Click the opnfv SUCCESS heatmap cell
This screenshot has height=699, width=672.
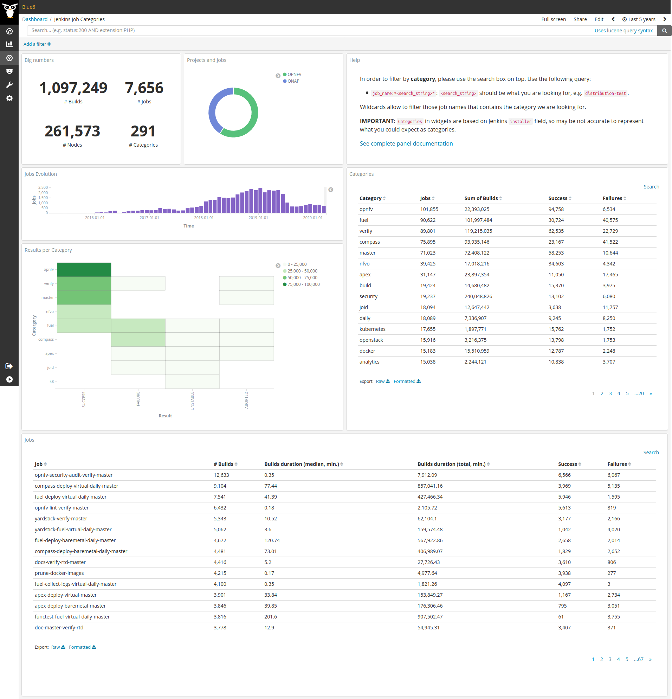coord(84,270)
